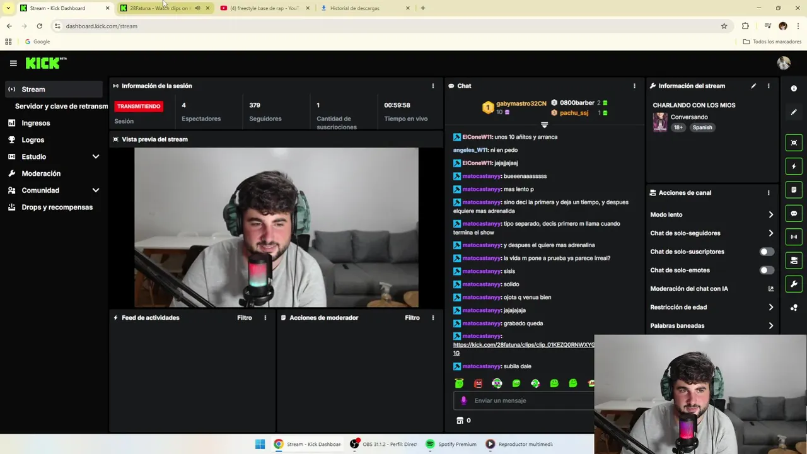Toggle the channel actions widget icon
The height and width of the screenshot is (454, 807).
794,260
